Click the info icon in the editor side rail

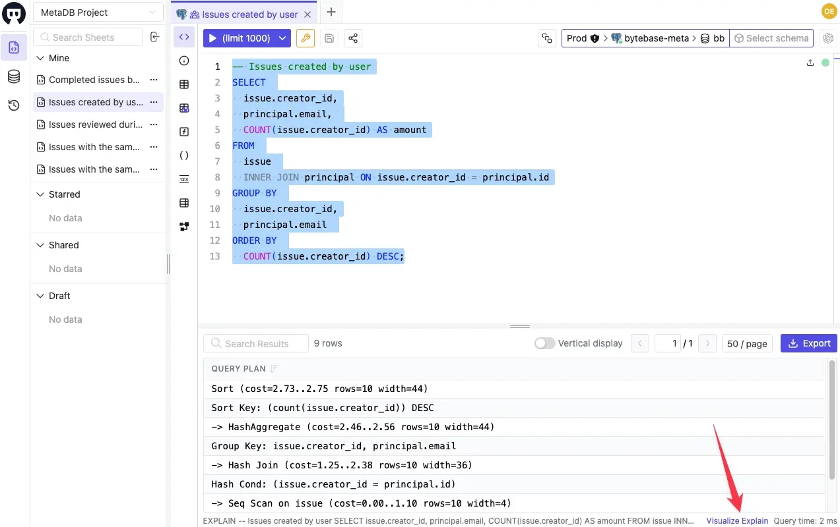point(184,61)
